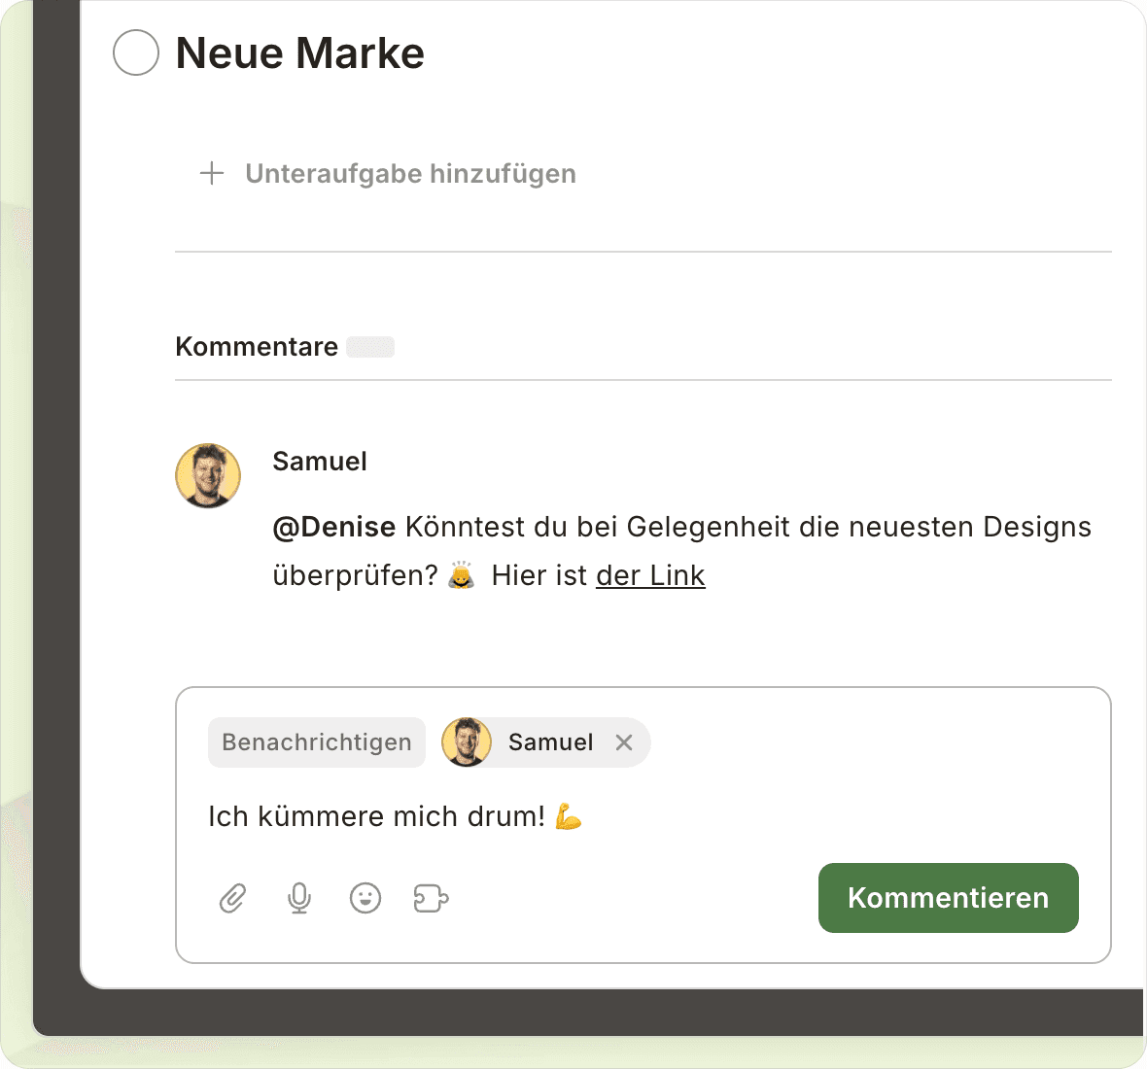Record a voice comment with microphone icon
The width and height of the screenshot is (1147, 1069).
pyautogui.click(x=299, y=898)
